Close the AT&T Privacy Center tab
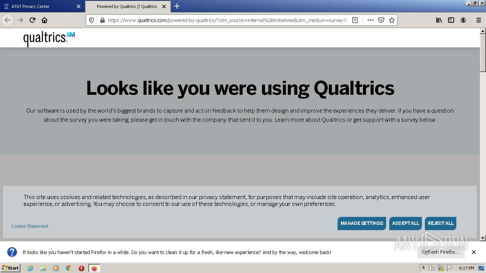Viewport: 486px width, 273px height. pos(79,6)
